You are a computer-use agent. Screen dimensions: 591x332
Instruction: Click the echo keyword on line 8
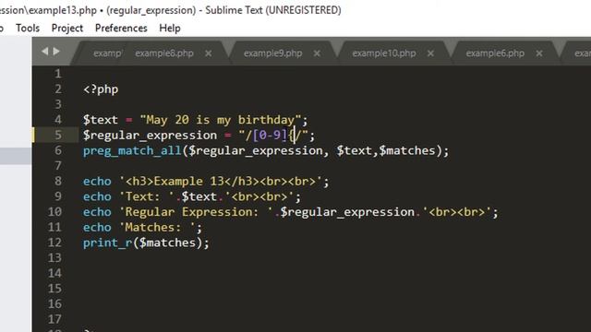click(97, 182)
